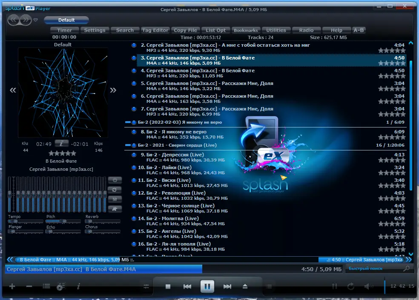The width and height of the screenshot is (419, 300).
Task: Open the Search menu
Action: click(x=125, y=30)
